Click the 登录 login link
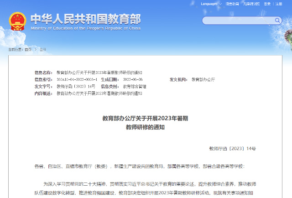The image size is (292, 198). pyautogui.click(x=267, y=4)
